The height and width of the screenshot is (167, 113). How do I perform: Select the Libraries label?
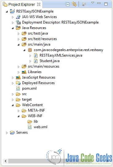point(35,72)
